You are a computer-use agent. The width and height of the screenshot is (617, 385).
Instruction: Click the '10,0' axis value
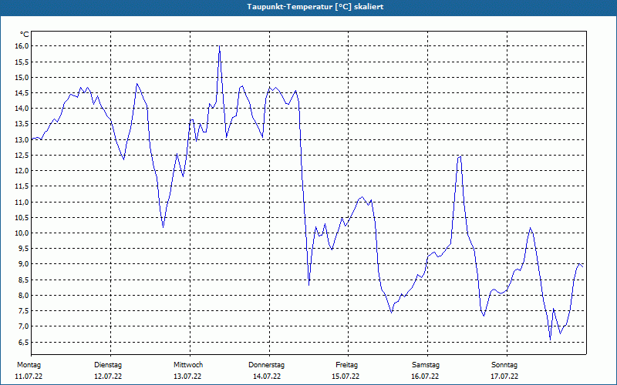[x=22, y=233]
